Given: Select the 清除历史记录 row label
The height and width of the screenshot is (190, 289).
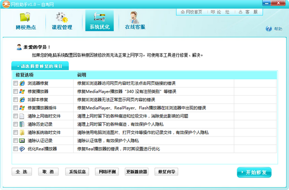Looking at the screenshot, I should pyautogui.click(x=40, y=124).
